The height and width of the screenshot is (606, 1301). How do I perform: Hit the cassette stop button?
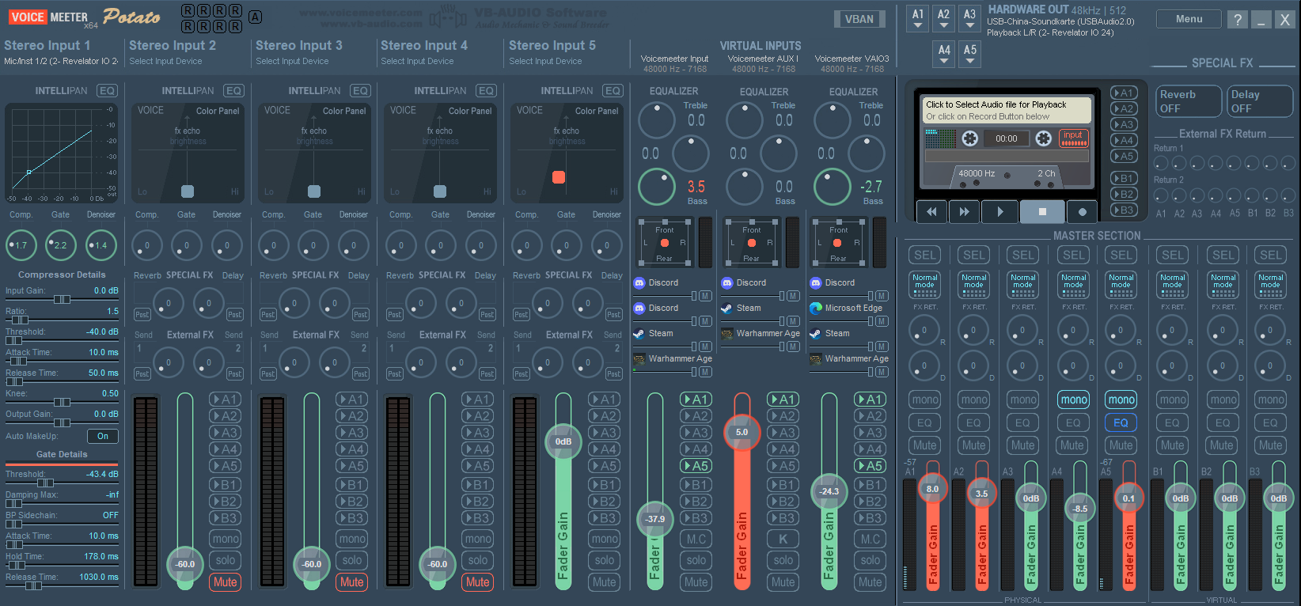point(1042,211)
